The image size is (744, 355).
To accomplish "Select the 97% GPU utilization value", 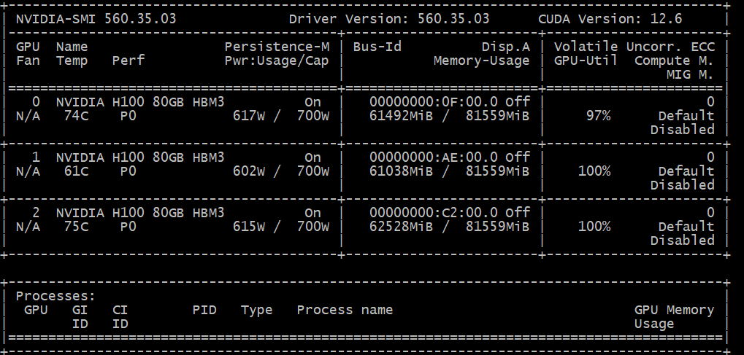I will (x=598, y=116).
